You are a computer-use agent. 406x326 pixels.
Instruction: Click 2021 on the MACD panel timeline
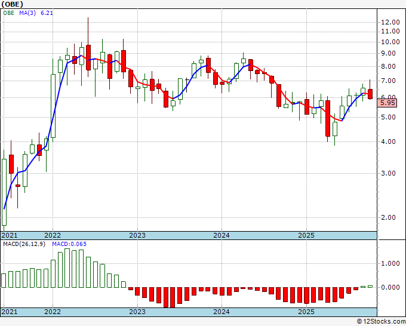tap(10, 312)
